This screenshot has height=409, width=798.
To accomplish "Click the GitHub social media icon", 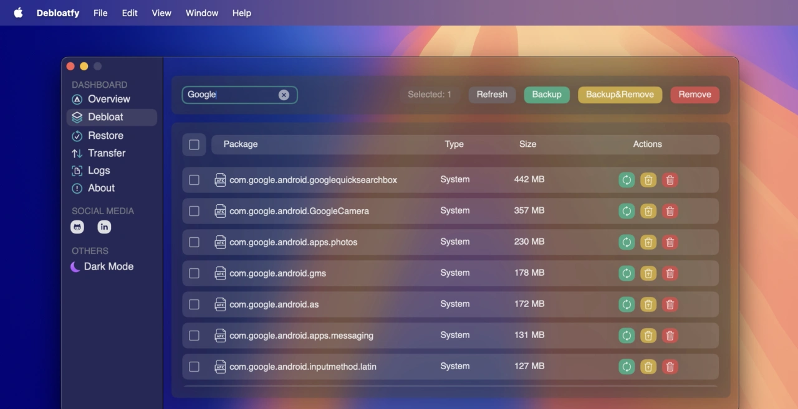I will click(x=77, y=227).
